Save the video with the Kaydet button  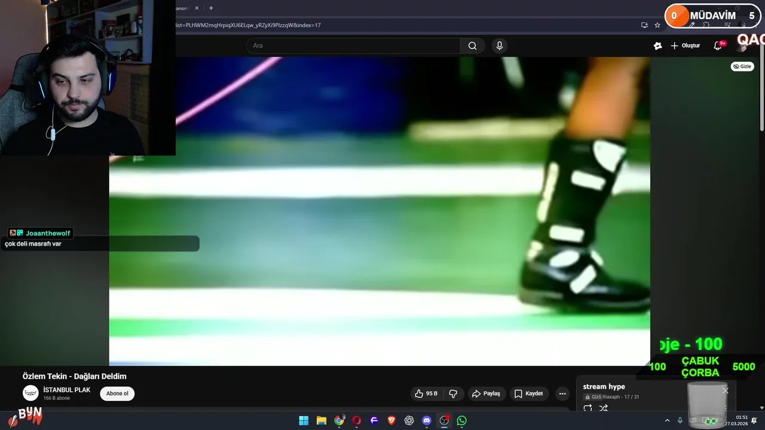[x=528, y=394]
